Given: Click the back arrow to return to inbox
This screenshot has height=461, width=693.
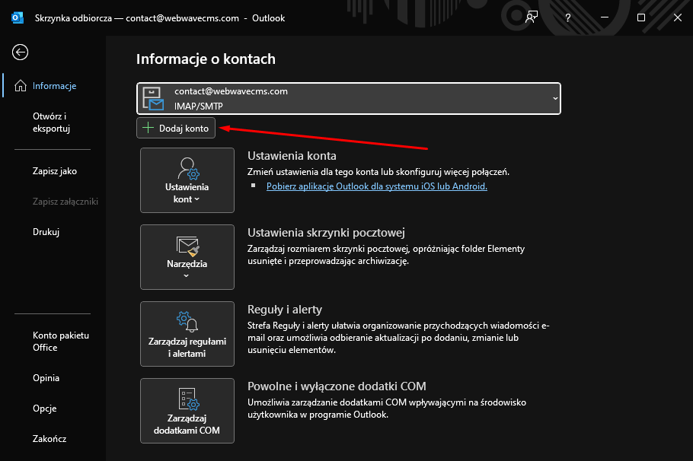Looking at the screenshot, I should point(19,52).
